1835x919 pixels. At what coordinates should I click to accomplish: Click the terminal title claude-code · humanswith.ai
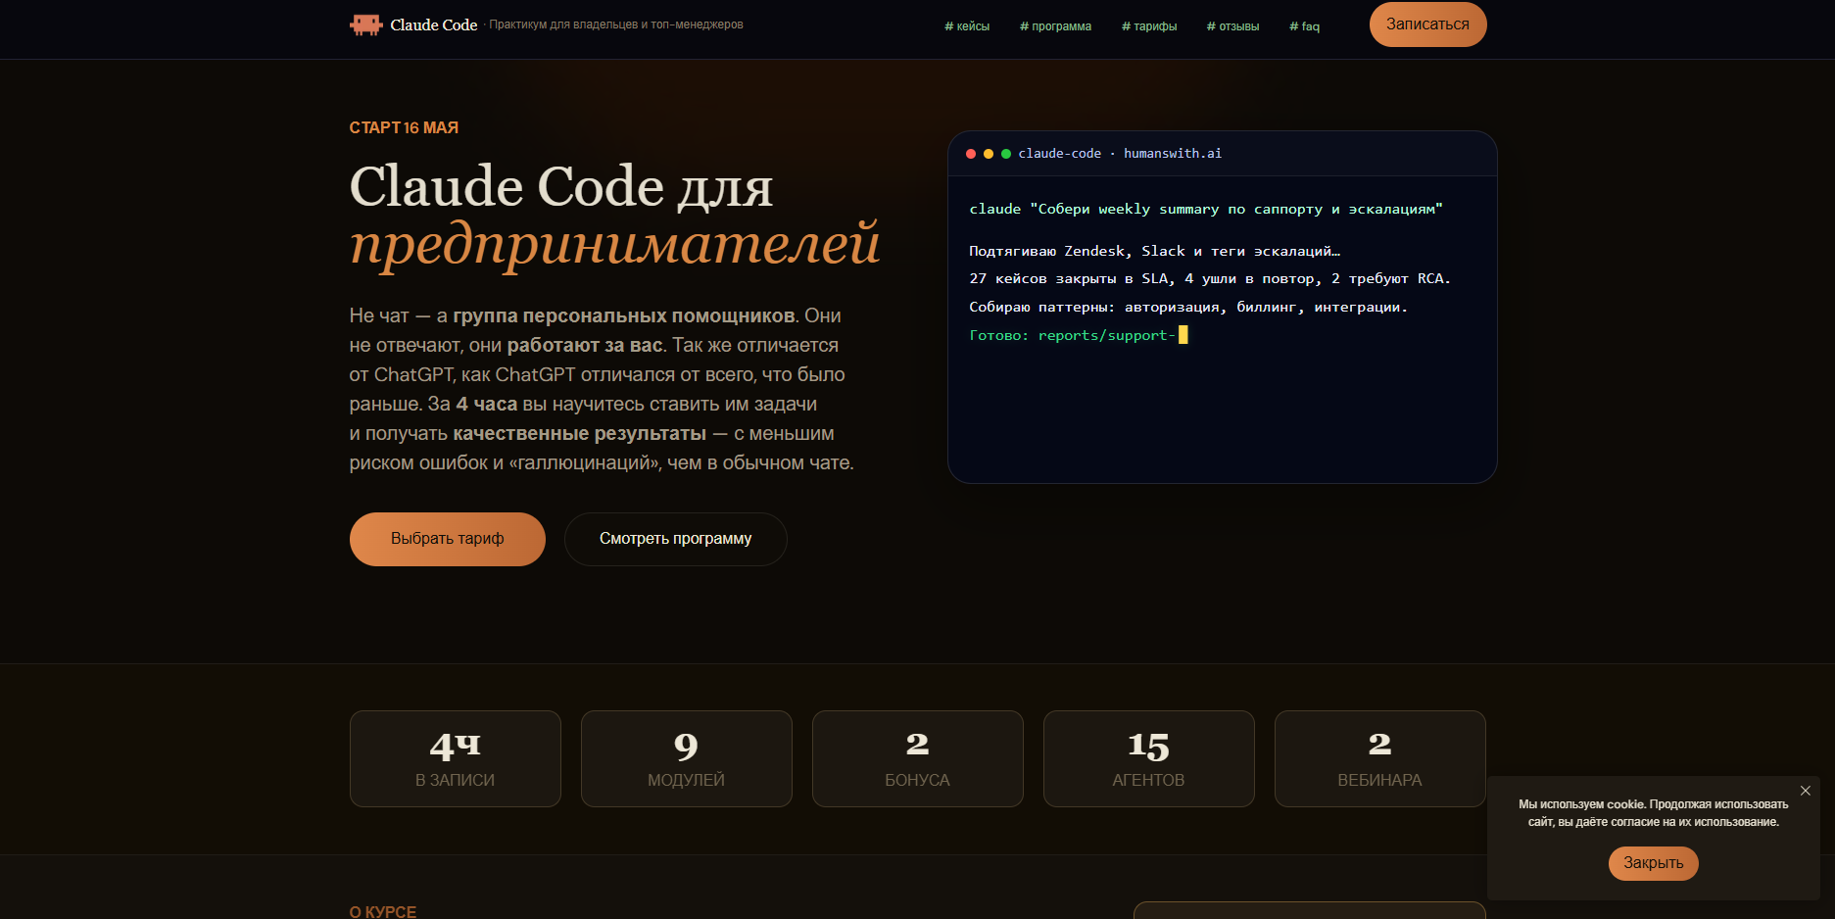(x=1120, y=154)
